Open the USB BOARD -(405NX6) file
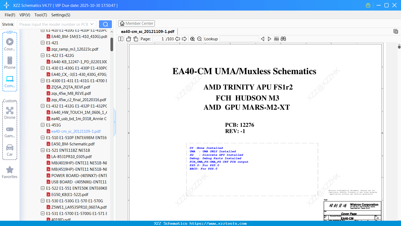The width and height of the screenshot is (401, 226). click(x=79, y=182)
